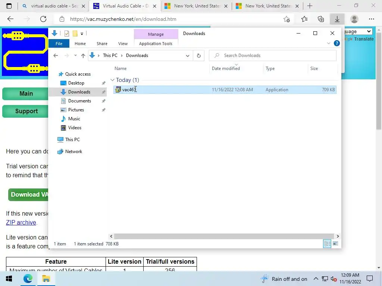Select Network in the navigation pane
The width and height of the screenshot is (382, 286).
click(x=73, y=152)
